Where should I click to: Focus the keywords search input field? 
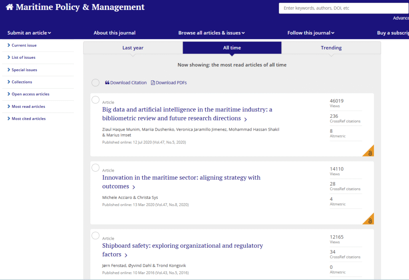344,8
